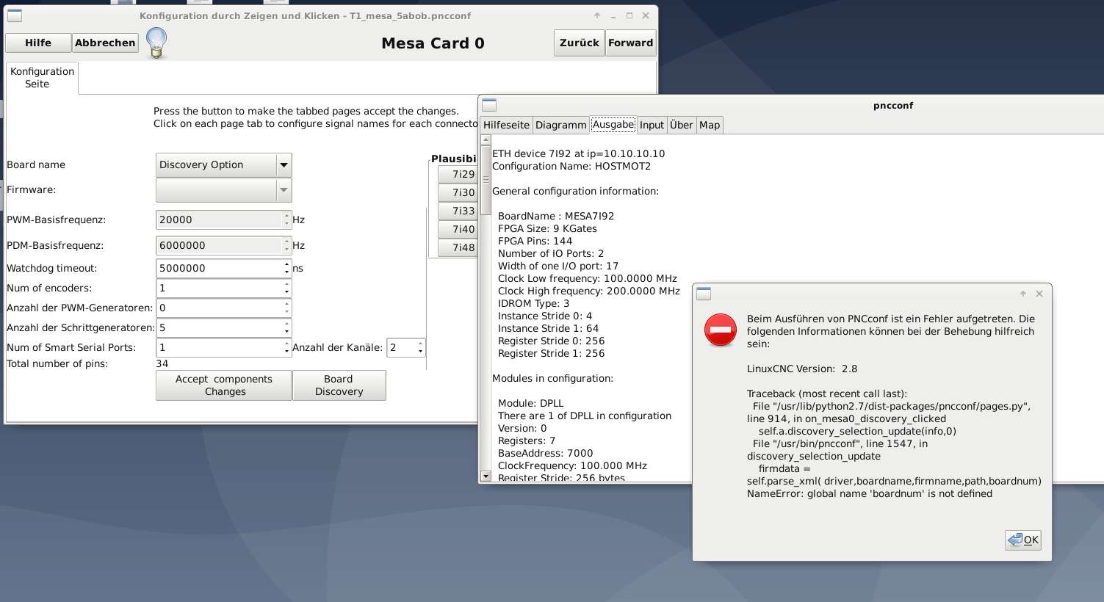Decrease Watchdog timeout with down arrow
1104x602 pixels.
[x=287, y=273]
